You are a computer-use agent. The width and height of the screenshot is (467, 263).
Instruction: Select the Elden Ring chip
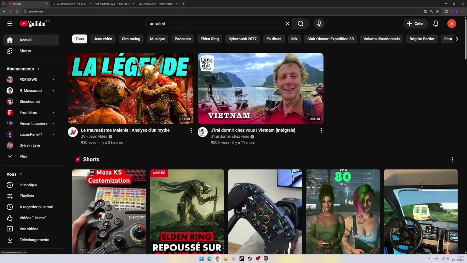[x=210, y=39]
